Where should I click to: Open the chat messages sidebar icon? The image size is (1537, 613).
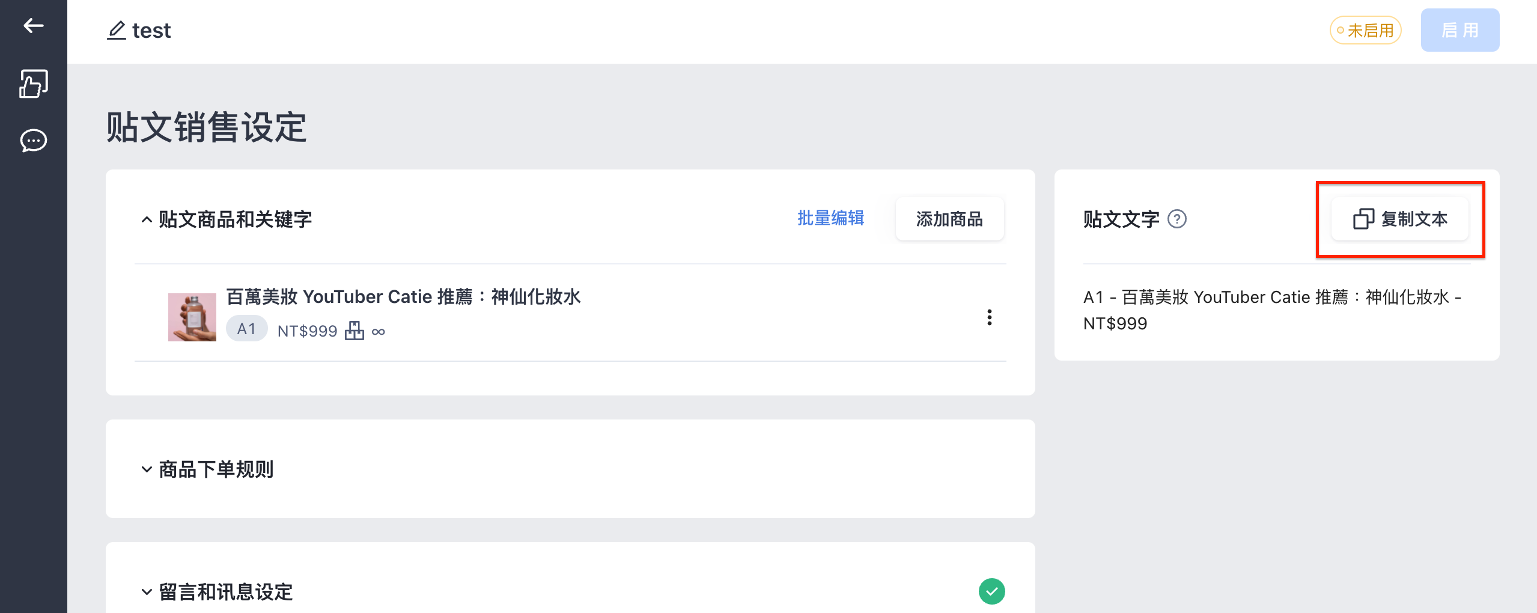(x=34, y=141)
